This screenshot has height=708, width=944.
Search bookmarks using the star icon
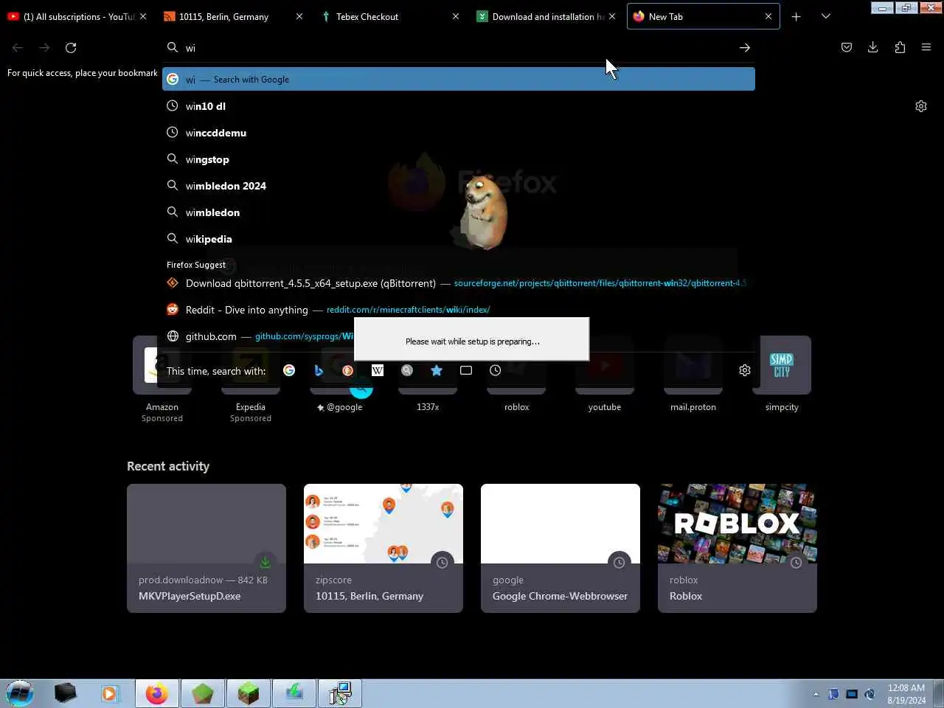point(437,370)
